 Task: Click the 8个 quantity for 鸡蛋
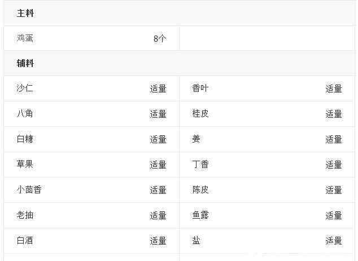160,38
